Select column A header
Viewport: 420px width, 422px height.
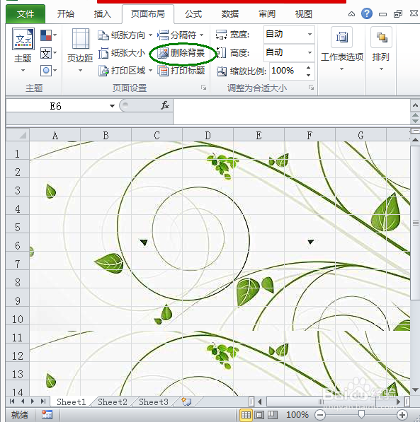pyautogui.click(x=55, y=135)
